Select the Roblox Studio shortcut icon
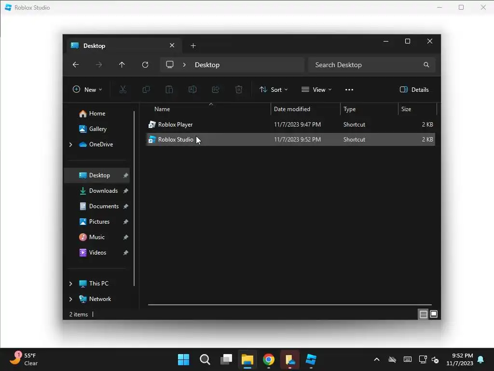 (152, 140)
